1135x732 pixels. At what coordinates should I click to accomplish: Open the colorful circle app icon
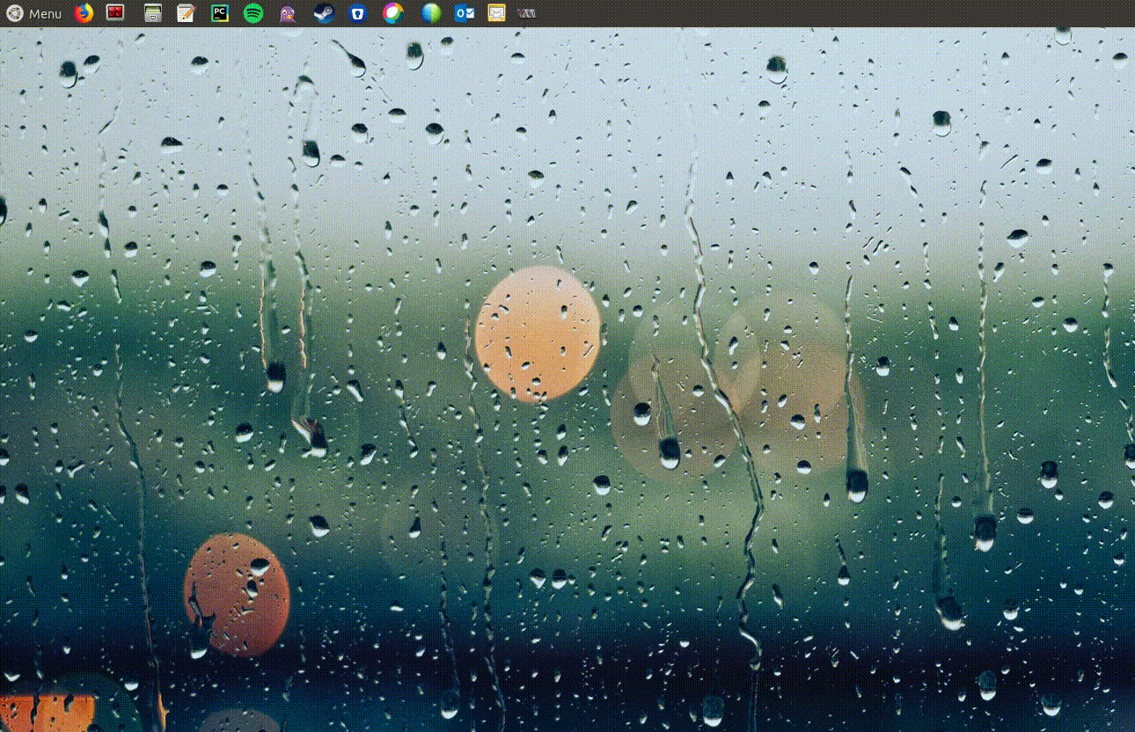click(393, 13)
